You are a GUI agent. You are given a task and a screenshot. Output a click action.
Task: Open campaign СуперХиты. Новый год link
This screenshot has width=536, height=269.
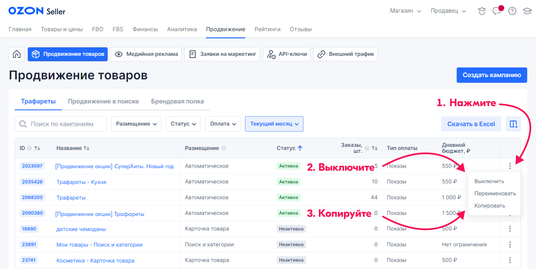[114, 166]
